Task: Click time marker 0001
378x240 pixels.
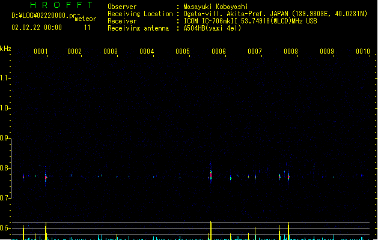Action: point(40,52)
